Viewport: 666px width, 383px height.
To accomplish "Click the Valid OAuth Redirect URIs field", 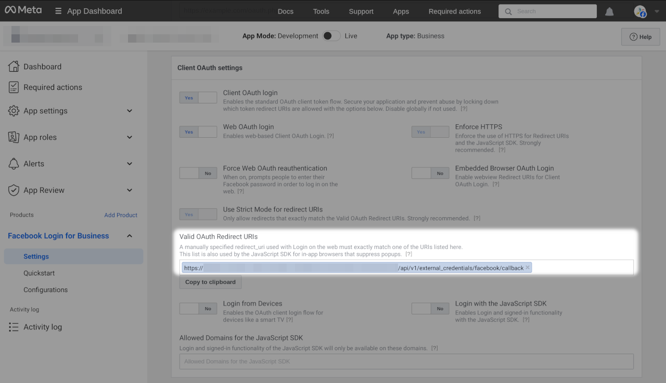I will [406, 267].
